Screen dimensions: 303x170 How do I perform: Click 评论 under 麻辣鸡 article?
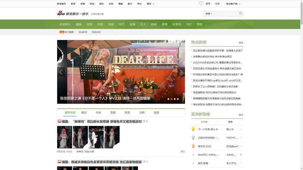click(x=183, y=151)
